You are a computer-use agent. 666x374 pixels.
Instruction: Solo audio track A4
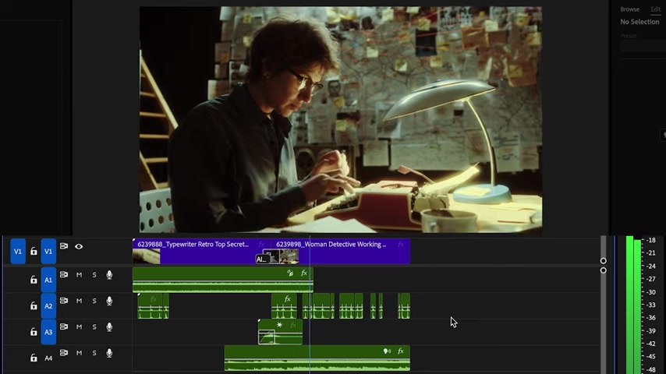click(x=94, y=353)
